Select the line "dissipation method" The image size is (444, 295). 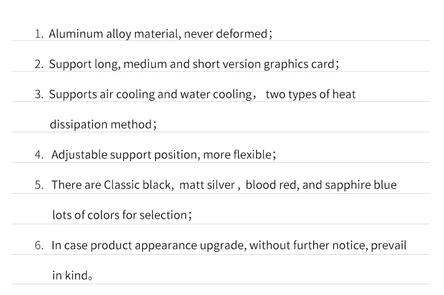(102, 124)
